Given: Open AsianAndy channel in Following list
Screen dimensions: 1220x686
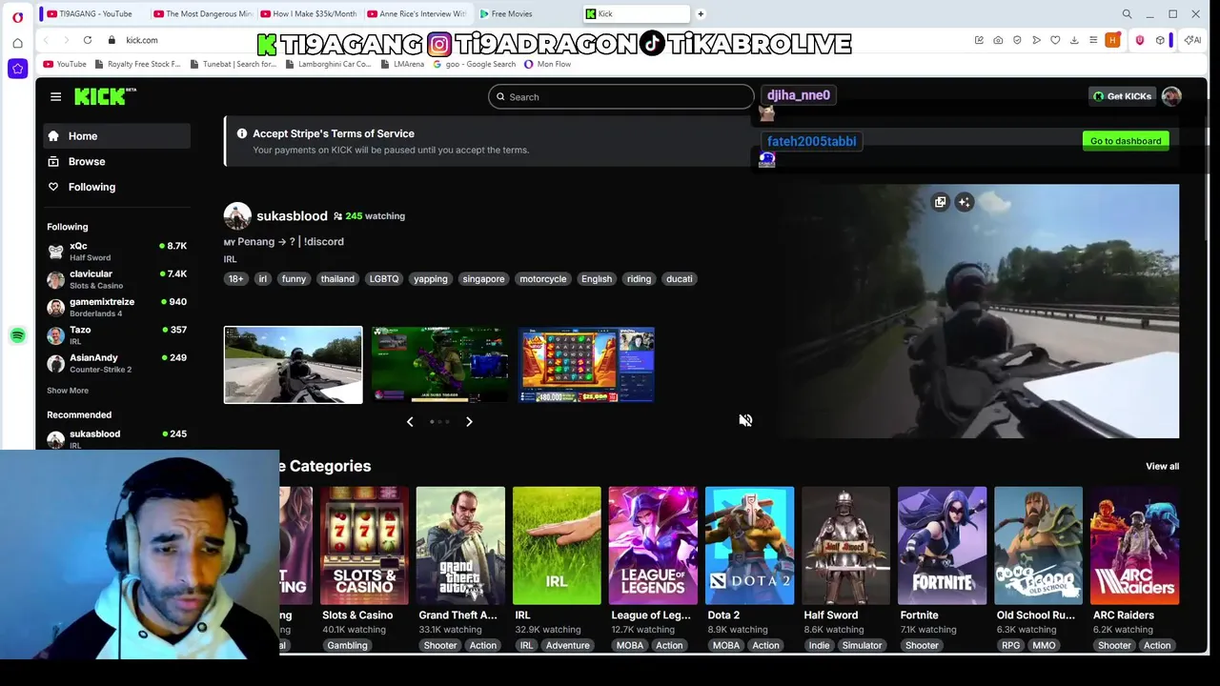Looking at the screenshot, I should pos(116,362).
